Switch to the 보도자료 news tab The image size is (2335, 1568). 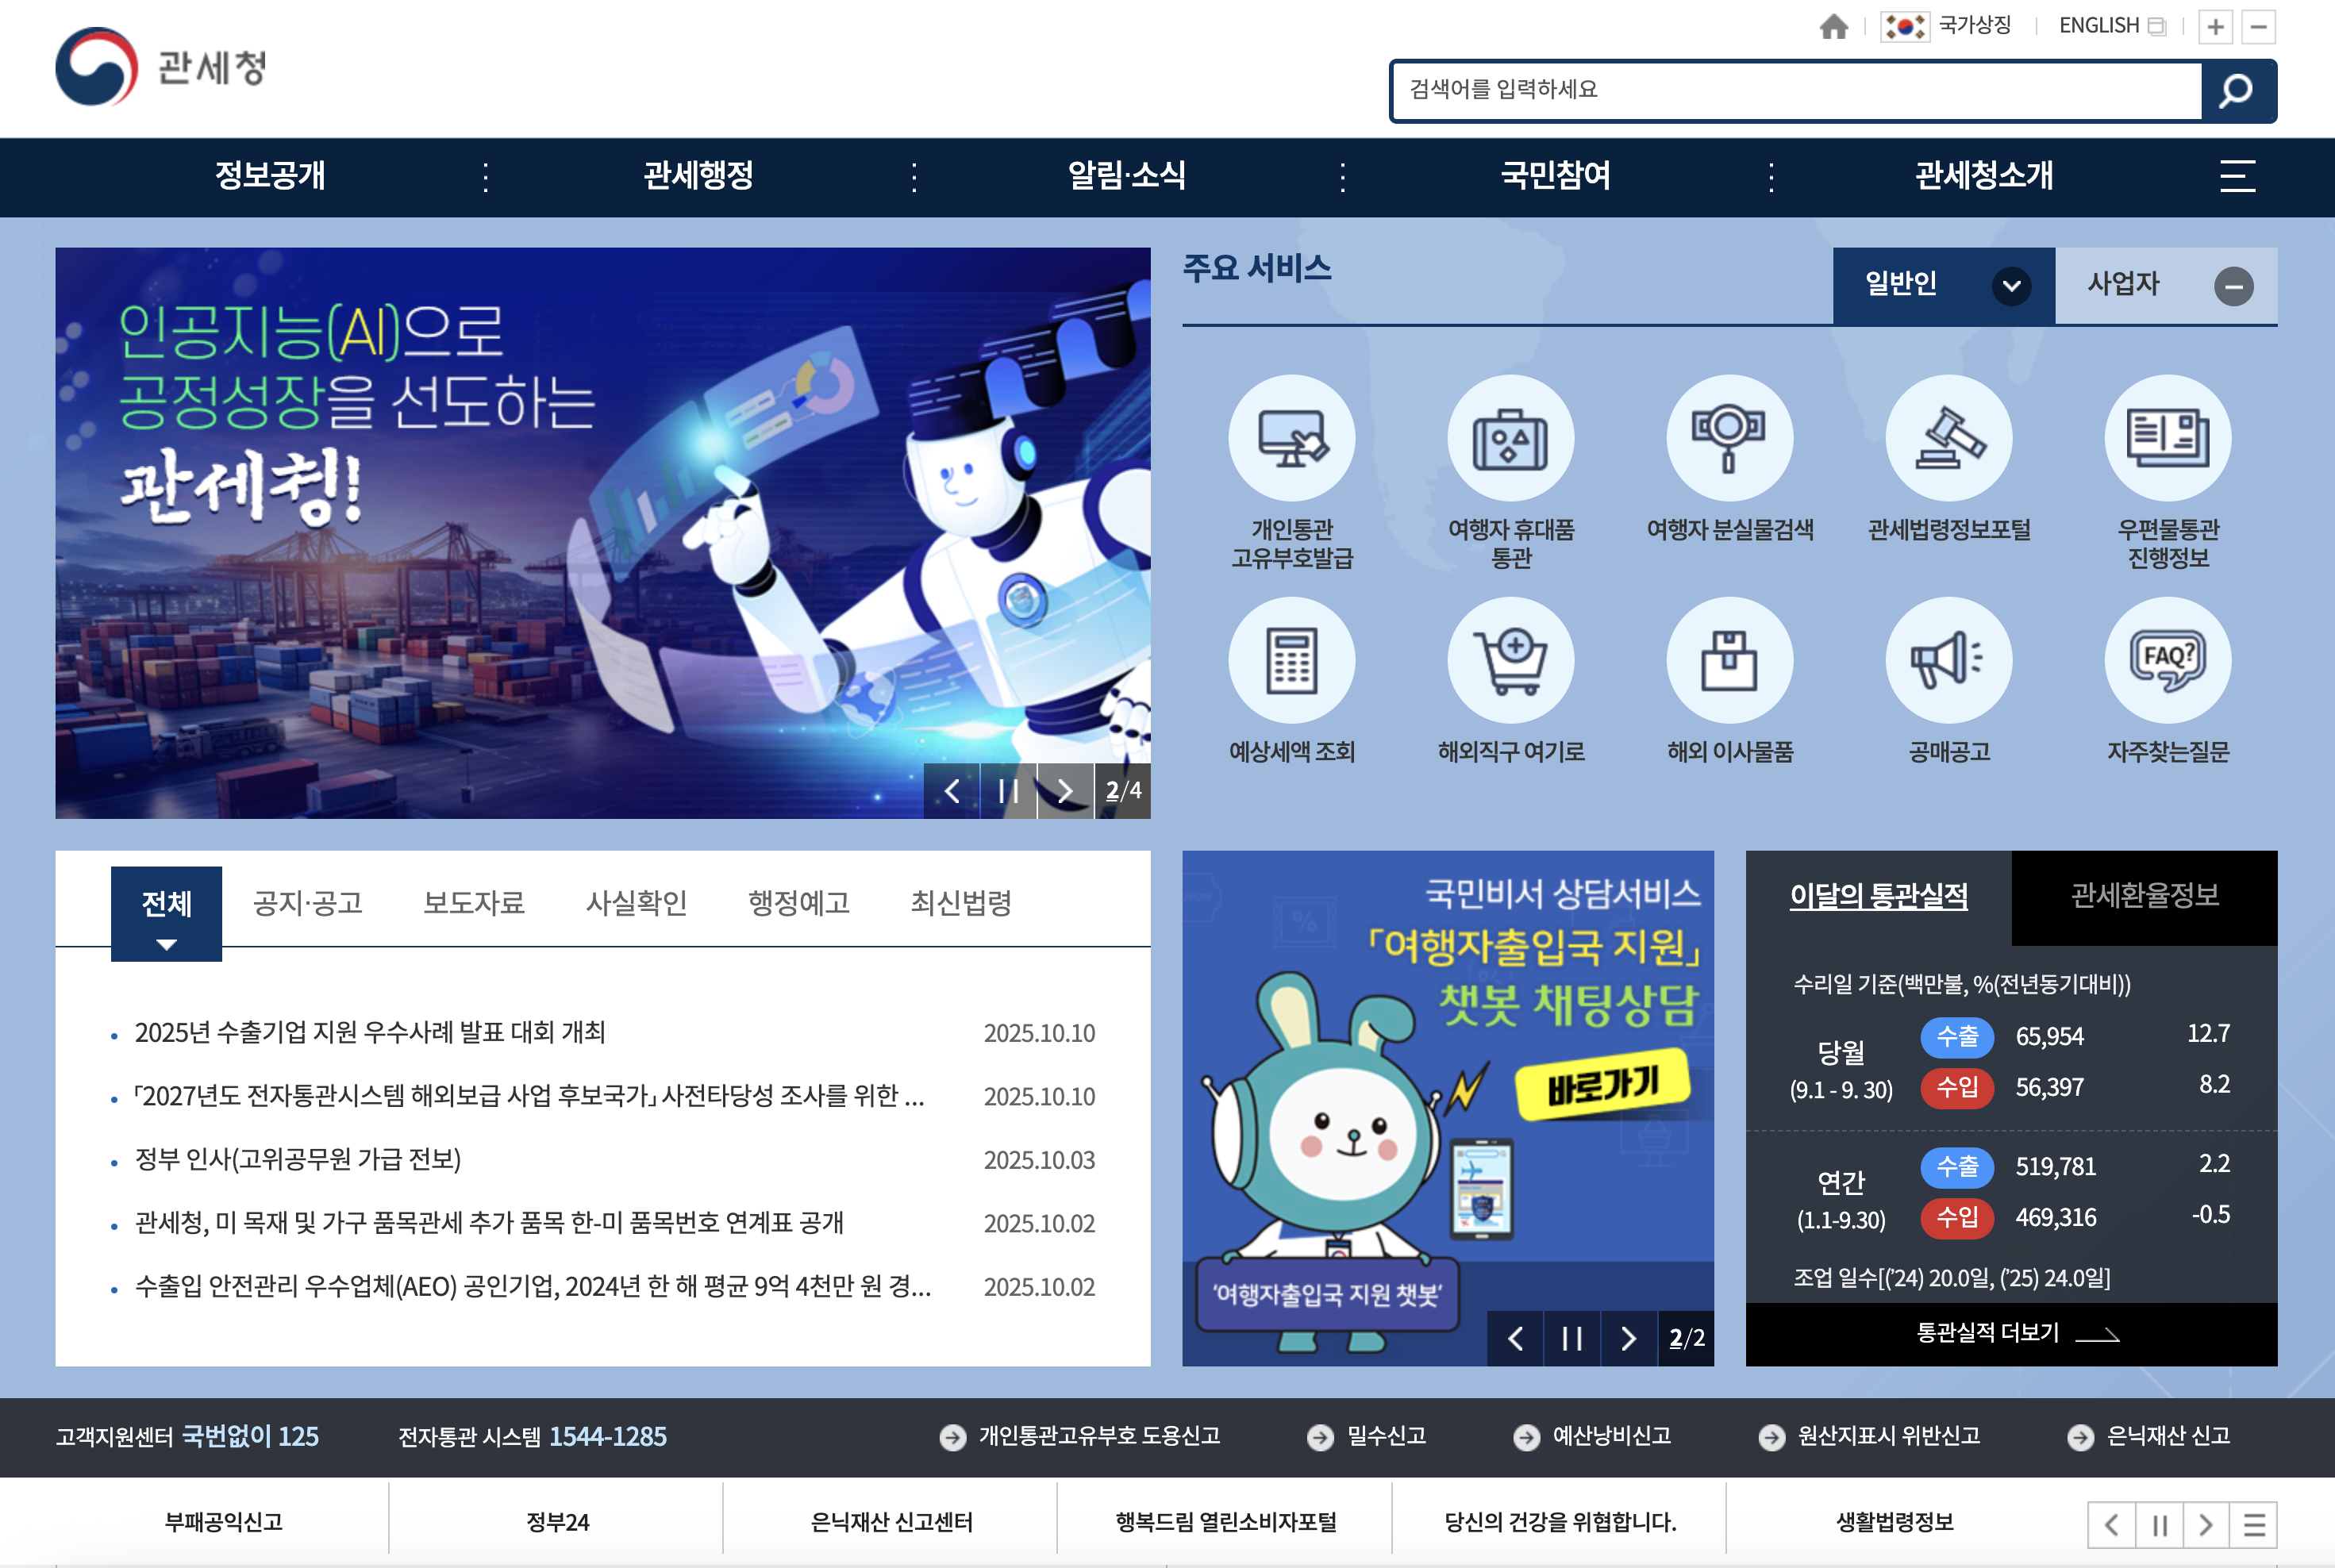coord(474,903)
